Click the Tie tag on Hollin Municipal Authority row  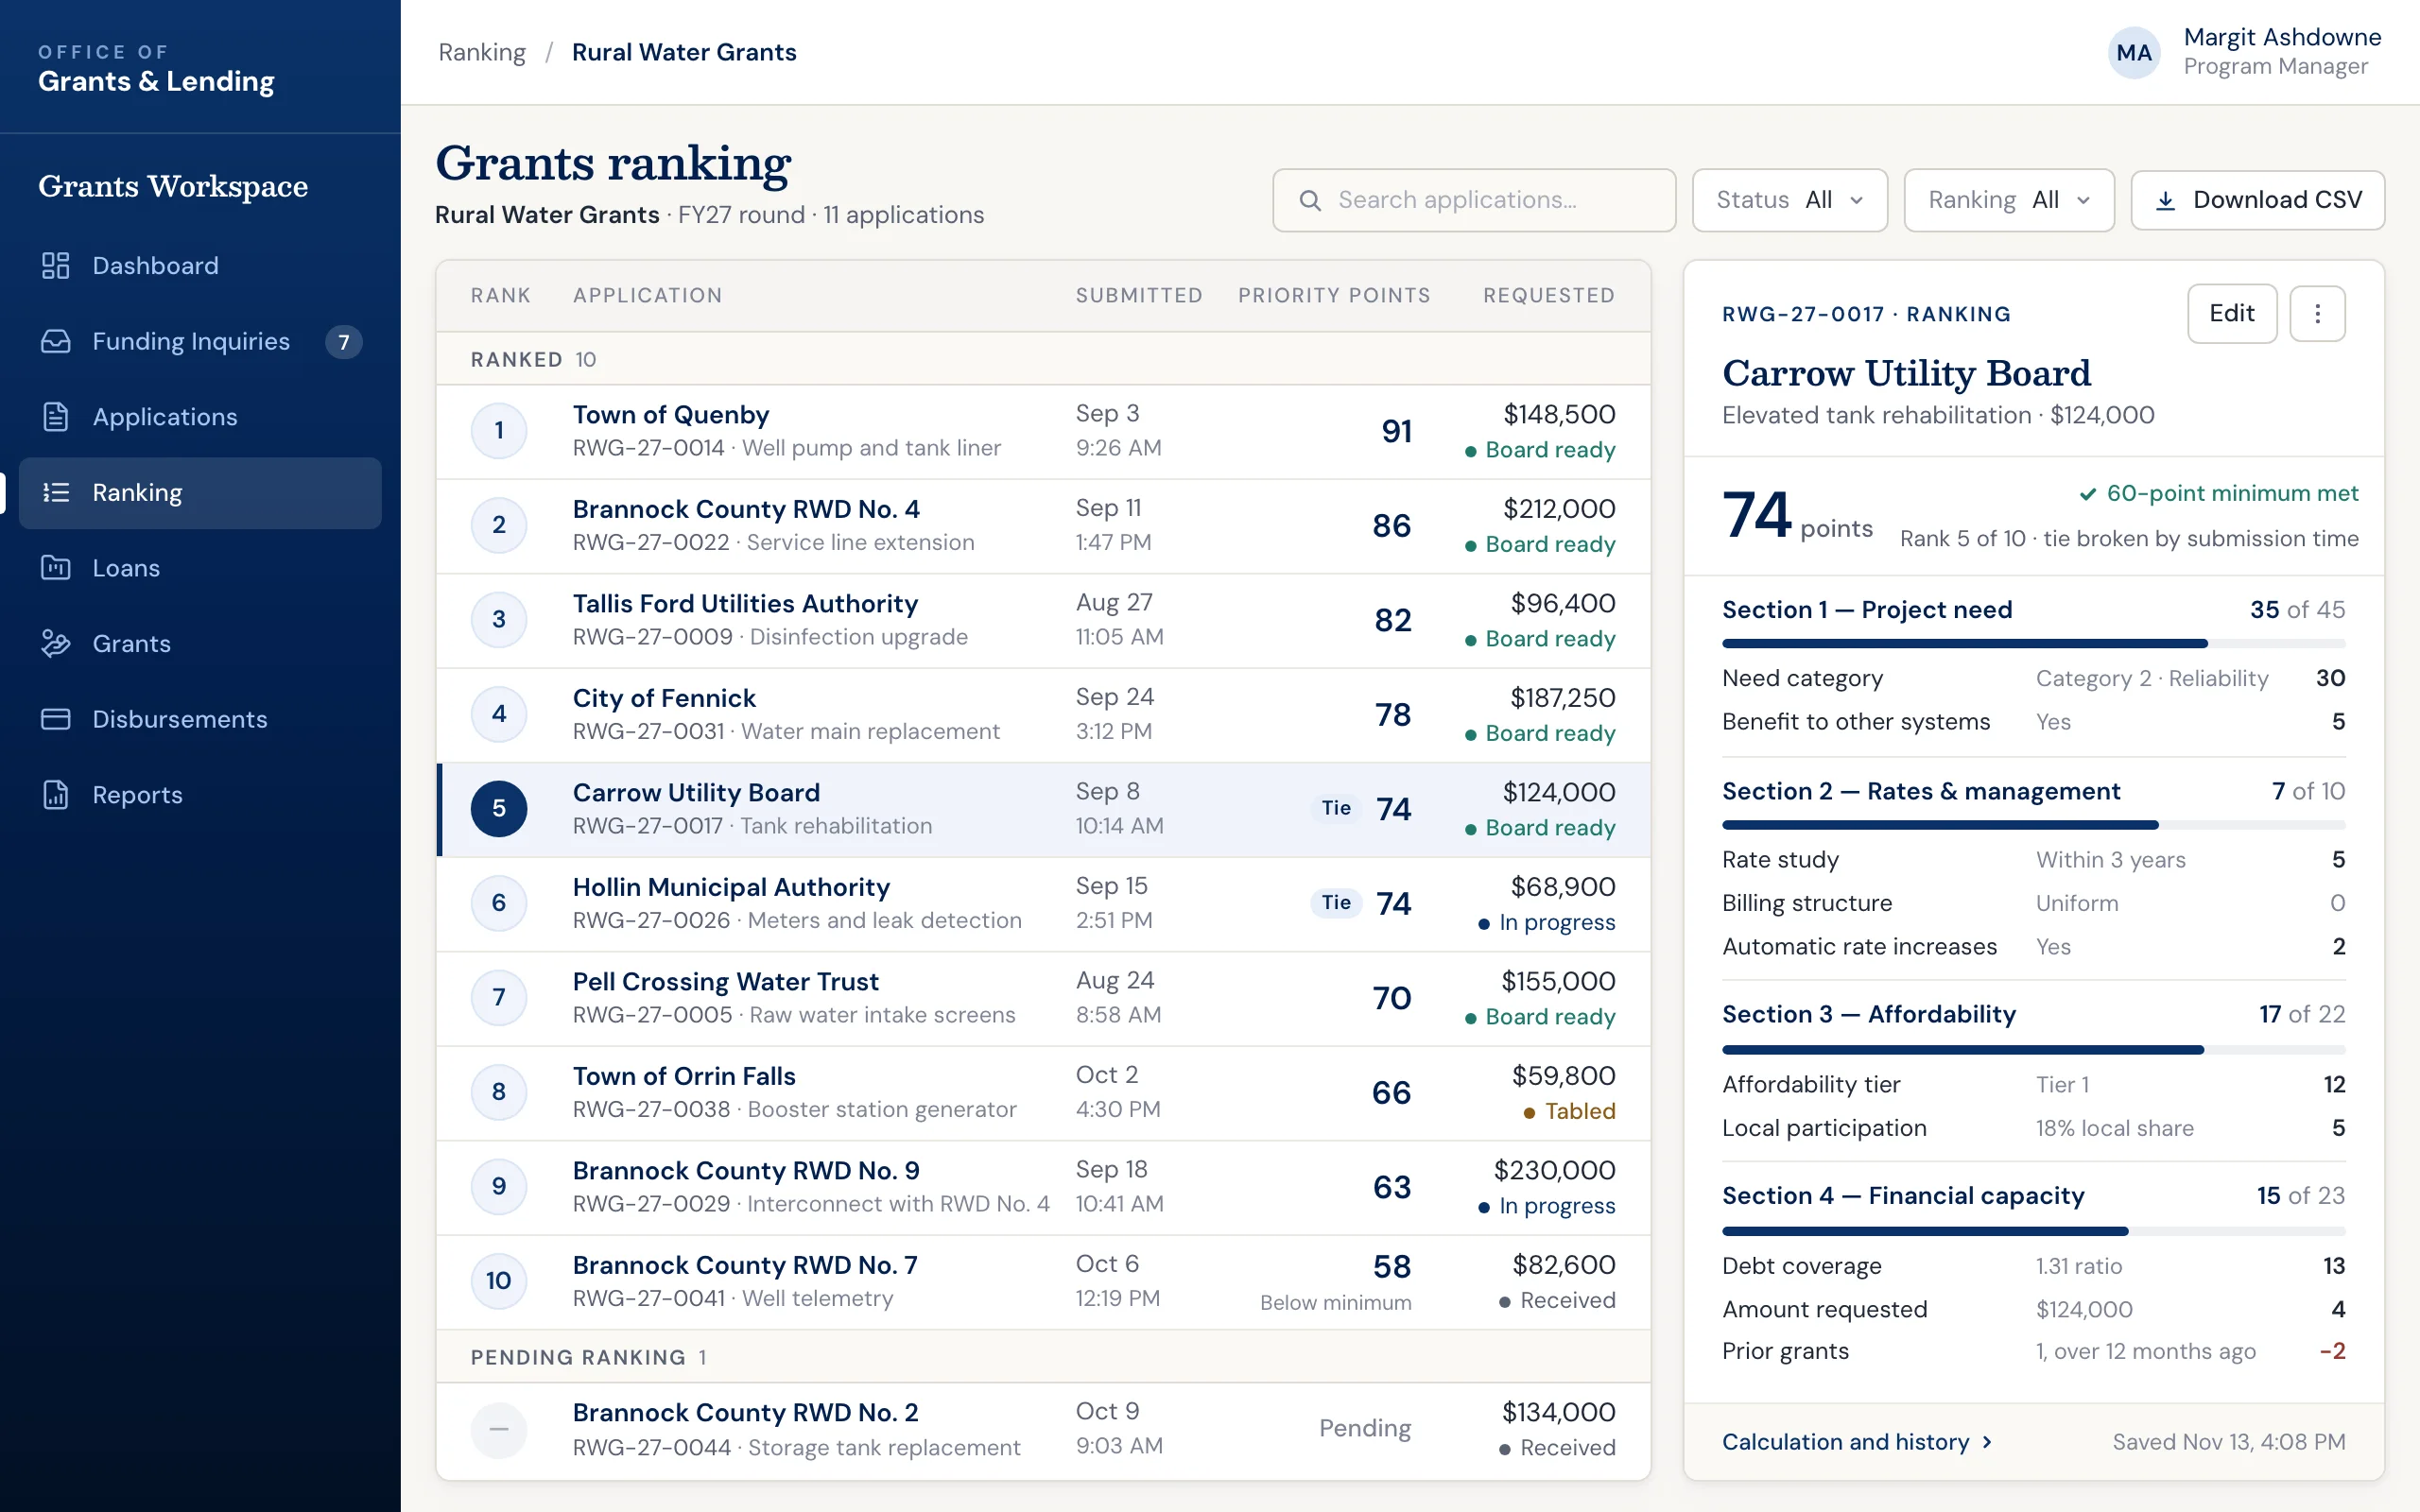point(1336,902)
